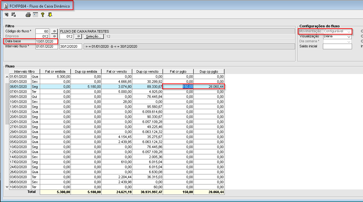Screen dimensions: 363x202
Task: Click the 5.180,00 cell in 06/01/2020 row
Action: click(x=86, y=87)
